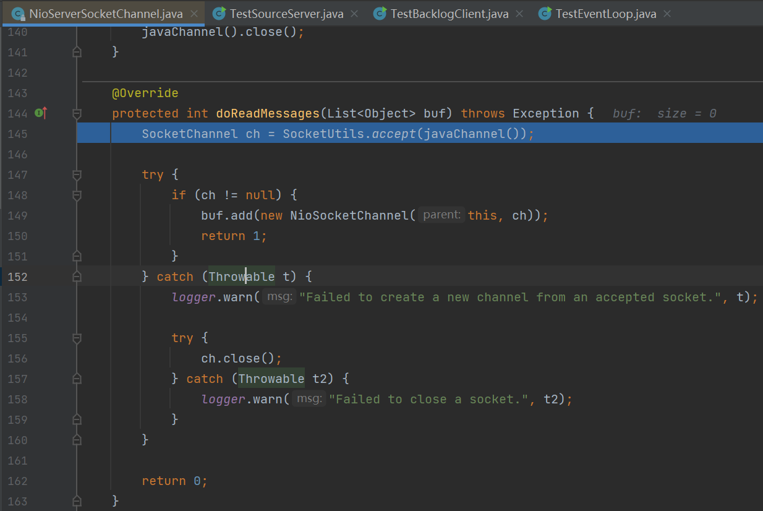This screenshot has height=511, width=763.
Task: Fold the try block at line 147
Action: click(77, 174)
